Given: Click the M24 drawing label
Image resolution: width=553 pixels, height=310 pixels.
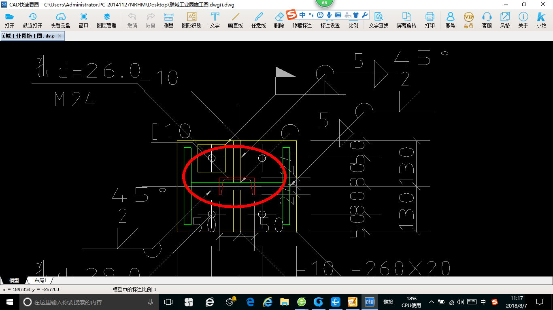Looking at the screenshot, I should coord(75,100).
